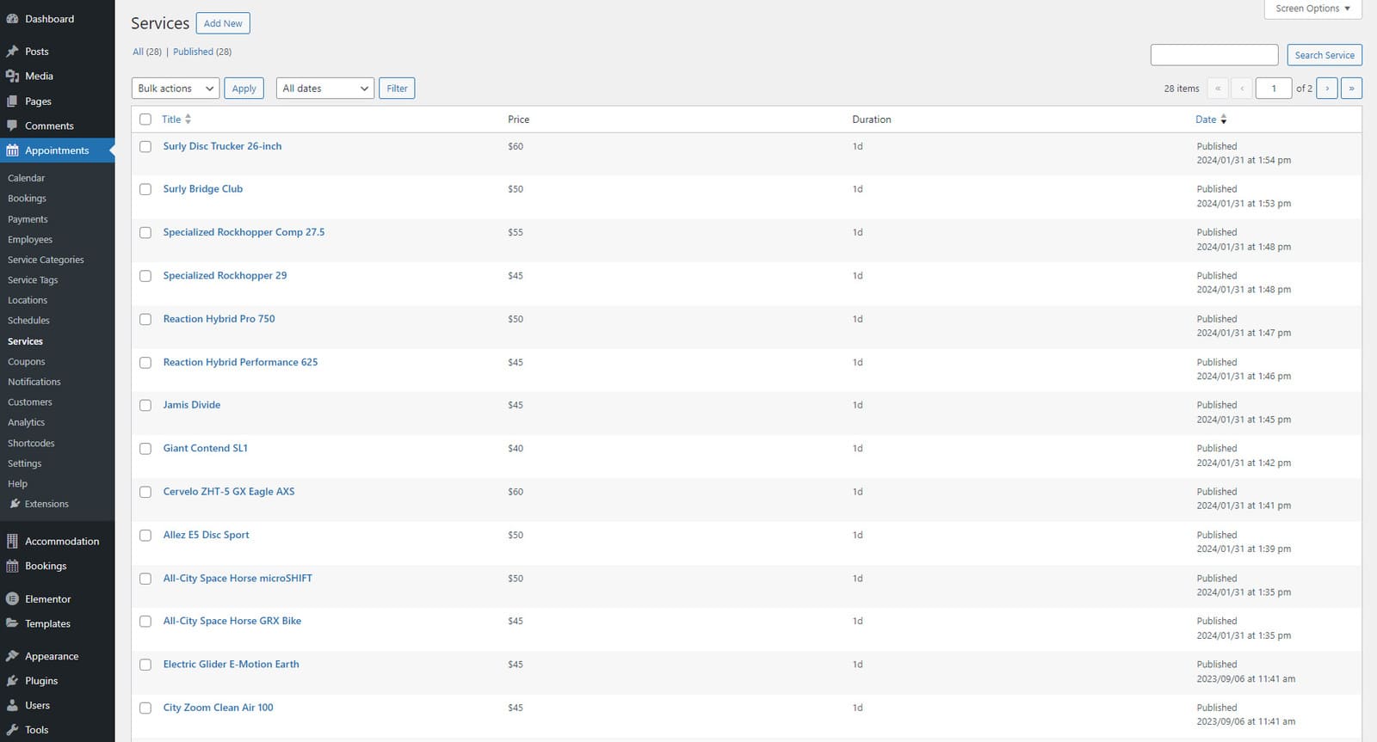This screenshot has height=742, width=1377.
Task: Show the All (28) services view
Action: [x=147, y=52]
